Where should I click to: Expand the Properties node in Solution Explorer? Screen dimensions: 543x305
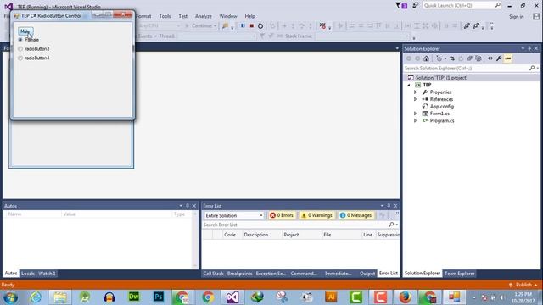click(x=415, y=92)
